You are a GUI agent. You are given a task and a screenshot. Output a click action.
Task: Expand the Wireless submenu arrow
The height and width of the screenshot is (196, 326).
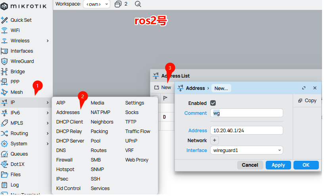click(48, 41)
